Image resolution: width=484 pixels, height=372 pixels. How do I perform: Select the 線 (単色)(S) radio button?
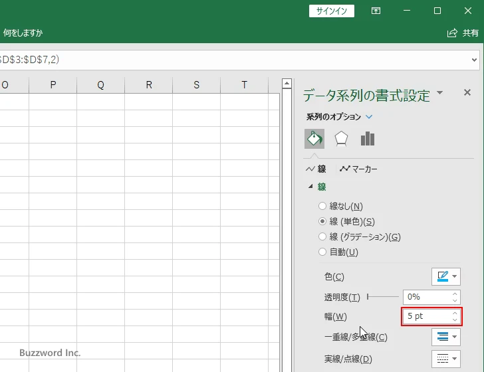(322, 221)
